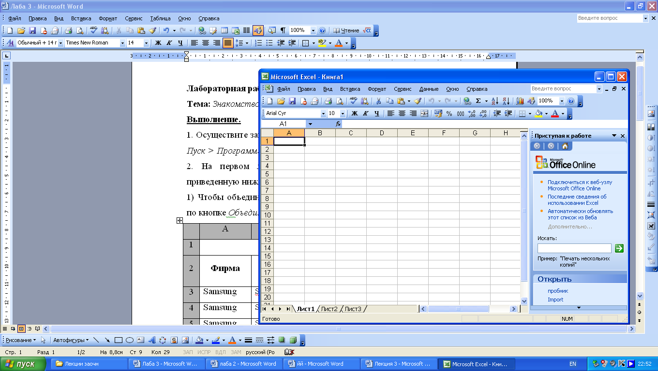The image size is (658, 371).
Task: Sort descending in Excel toolbar
Action: point(506,101)
